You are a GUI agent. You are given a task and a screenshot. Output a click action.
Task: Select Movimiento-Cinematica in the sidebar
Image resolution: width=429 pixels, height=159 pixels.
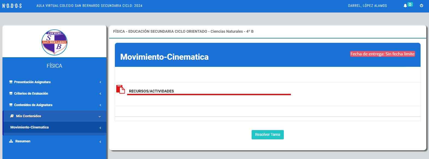coord(29,127)
